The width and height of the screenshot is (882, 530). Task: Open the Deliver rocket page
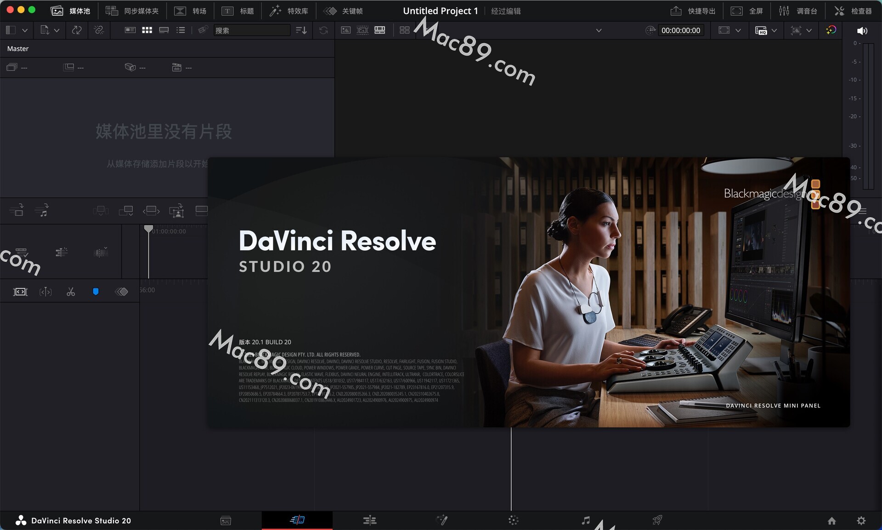coord(657,520)
